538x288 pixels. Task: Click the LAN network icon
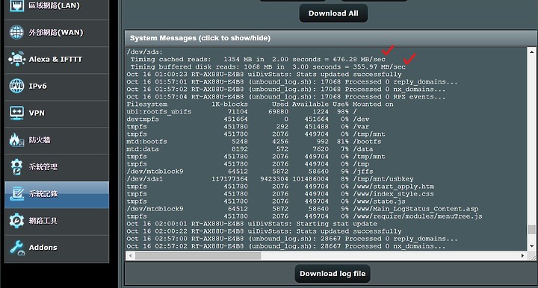click(x=16, y=5)
